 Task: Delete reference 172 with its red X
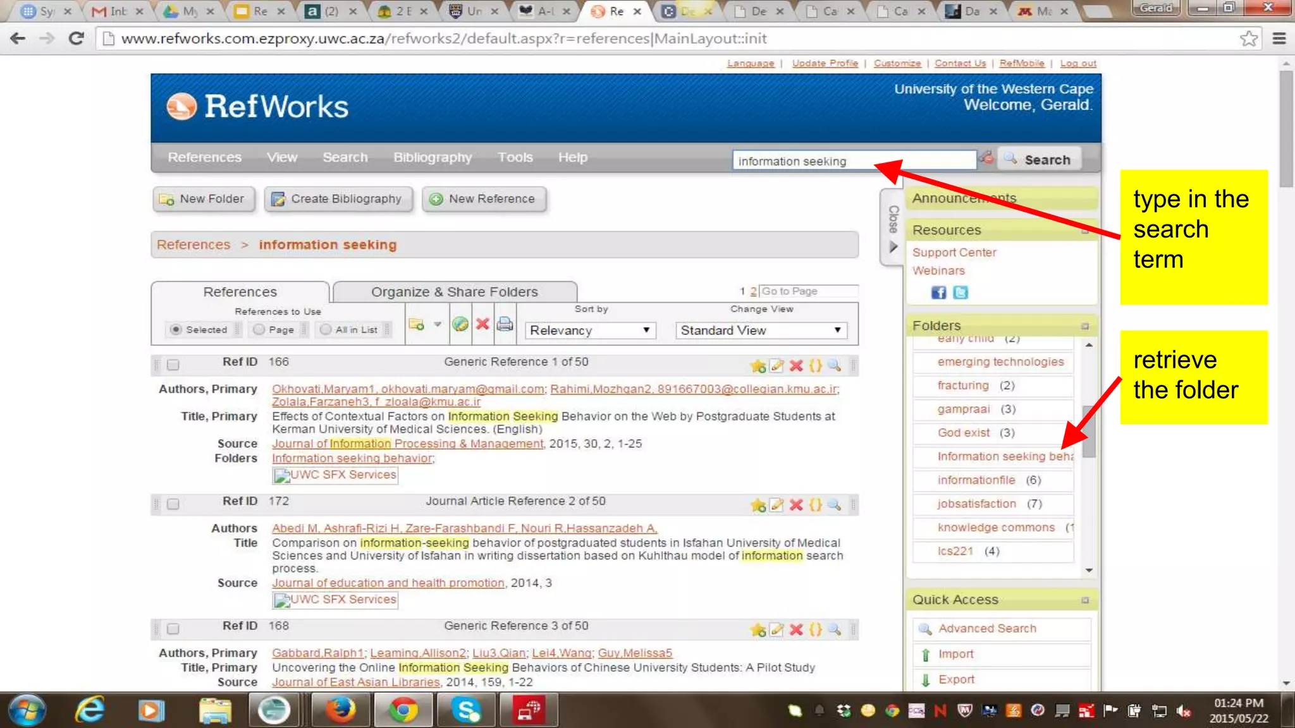coord(796,504)
